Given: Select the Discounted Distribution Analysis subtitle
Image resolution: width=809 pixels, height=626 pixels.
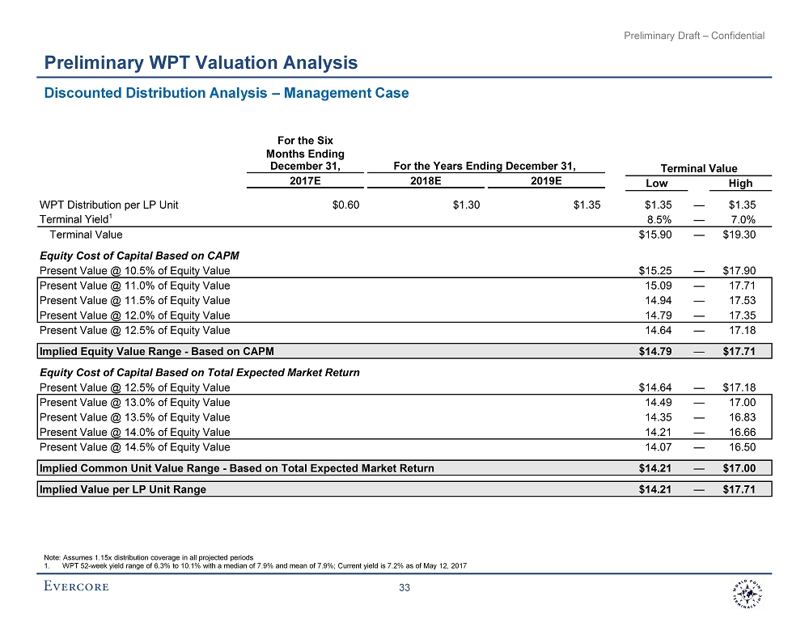Looking at the screenshot, I should (226, 93).
